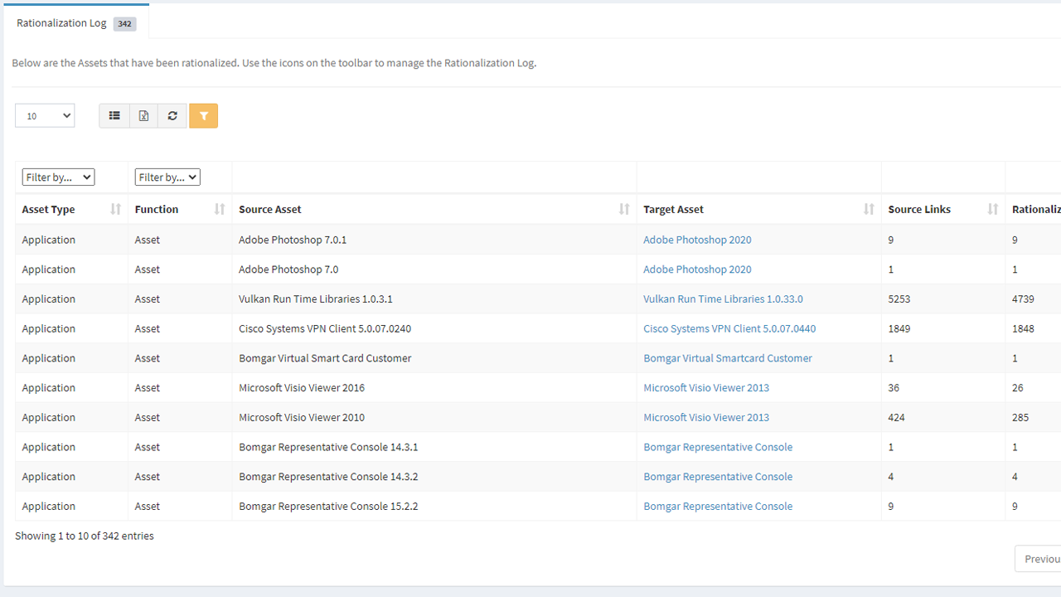Click the rationalized count 285
Image resolution: width=1061 pixels, height=597 pixels.
coord(1020,418)
